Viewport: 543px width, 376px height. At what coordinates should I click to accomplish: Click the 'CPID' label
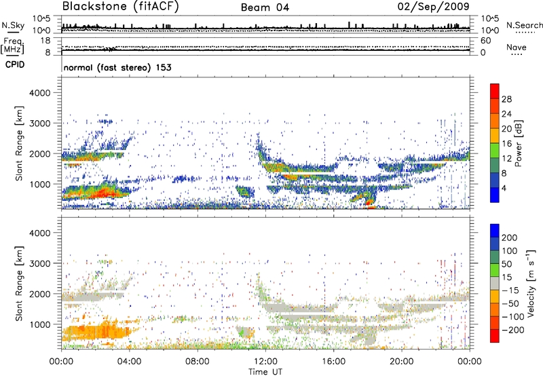(15, 64)
